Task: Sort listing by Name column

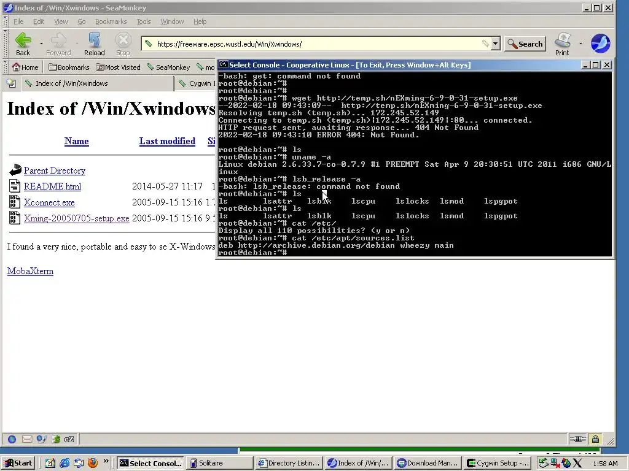Action: (x=77, y=141)
